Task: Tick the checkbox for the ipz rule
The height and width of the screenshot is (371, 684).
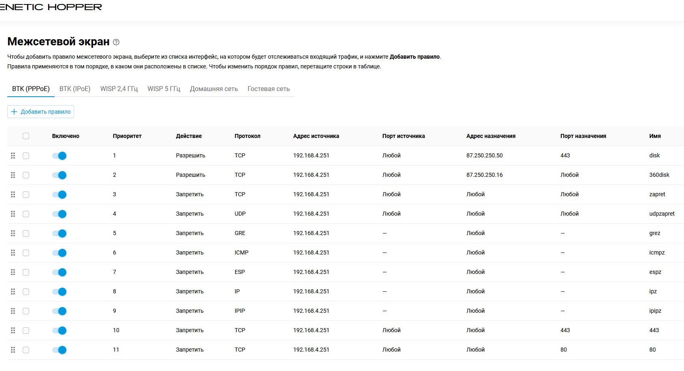Action: click(26, 292)
